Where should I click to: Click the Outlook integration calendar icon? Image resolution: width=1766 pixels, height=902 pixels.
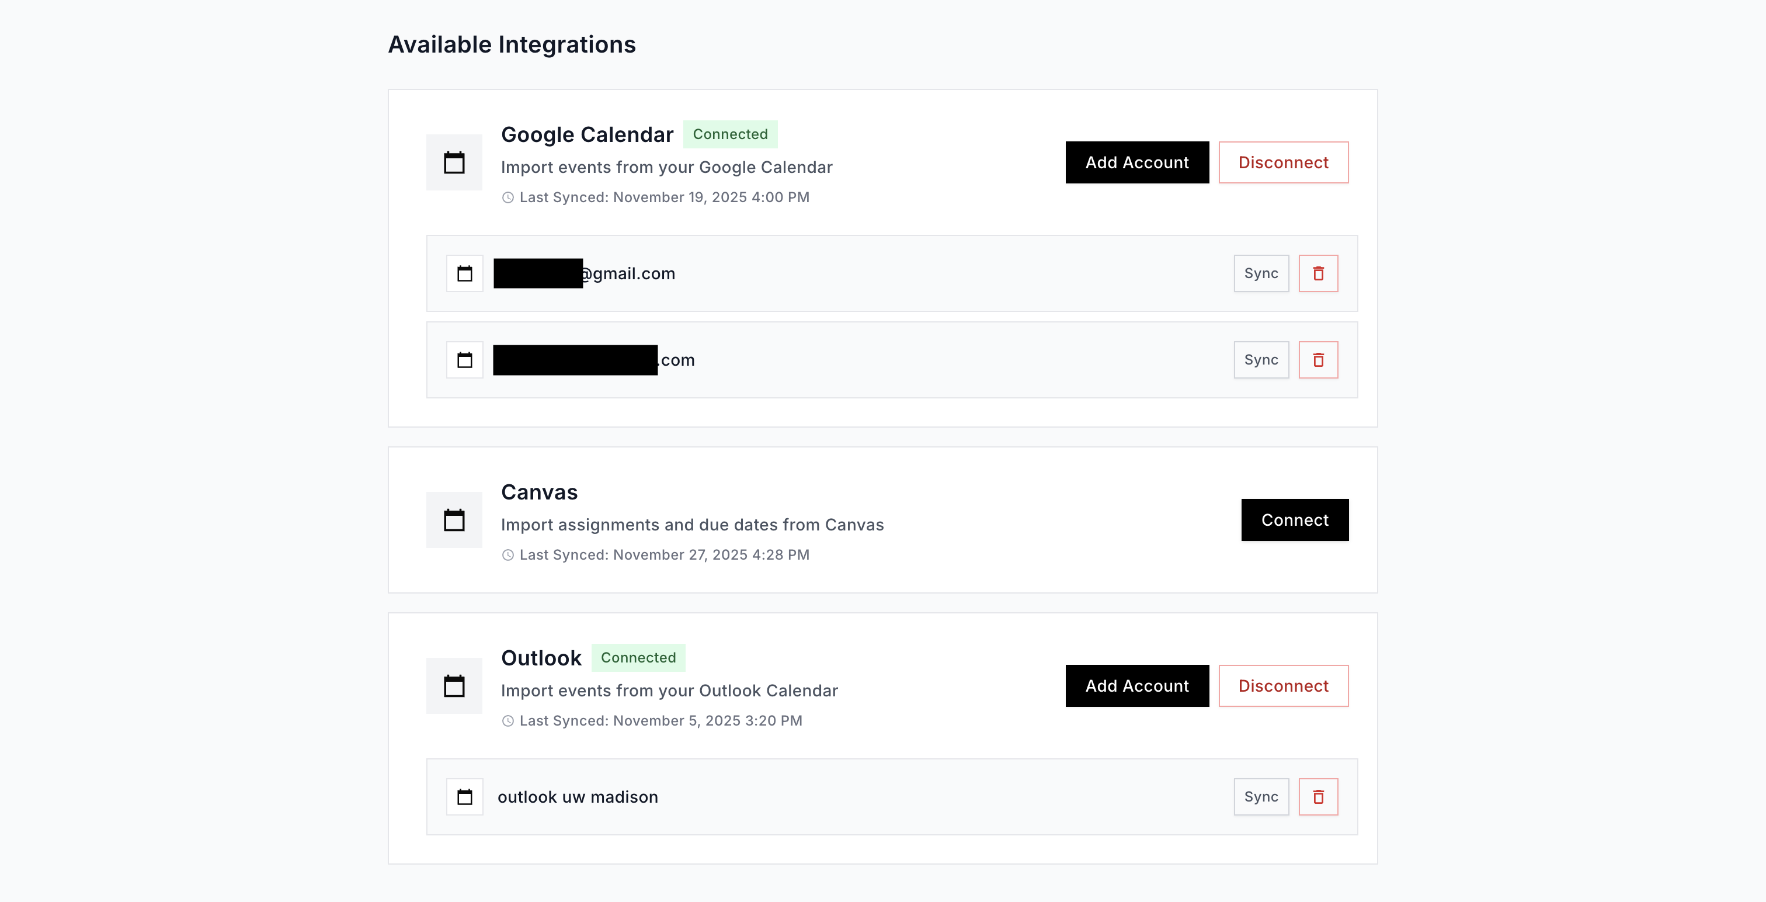pos(454,685)
